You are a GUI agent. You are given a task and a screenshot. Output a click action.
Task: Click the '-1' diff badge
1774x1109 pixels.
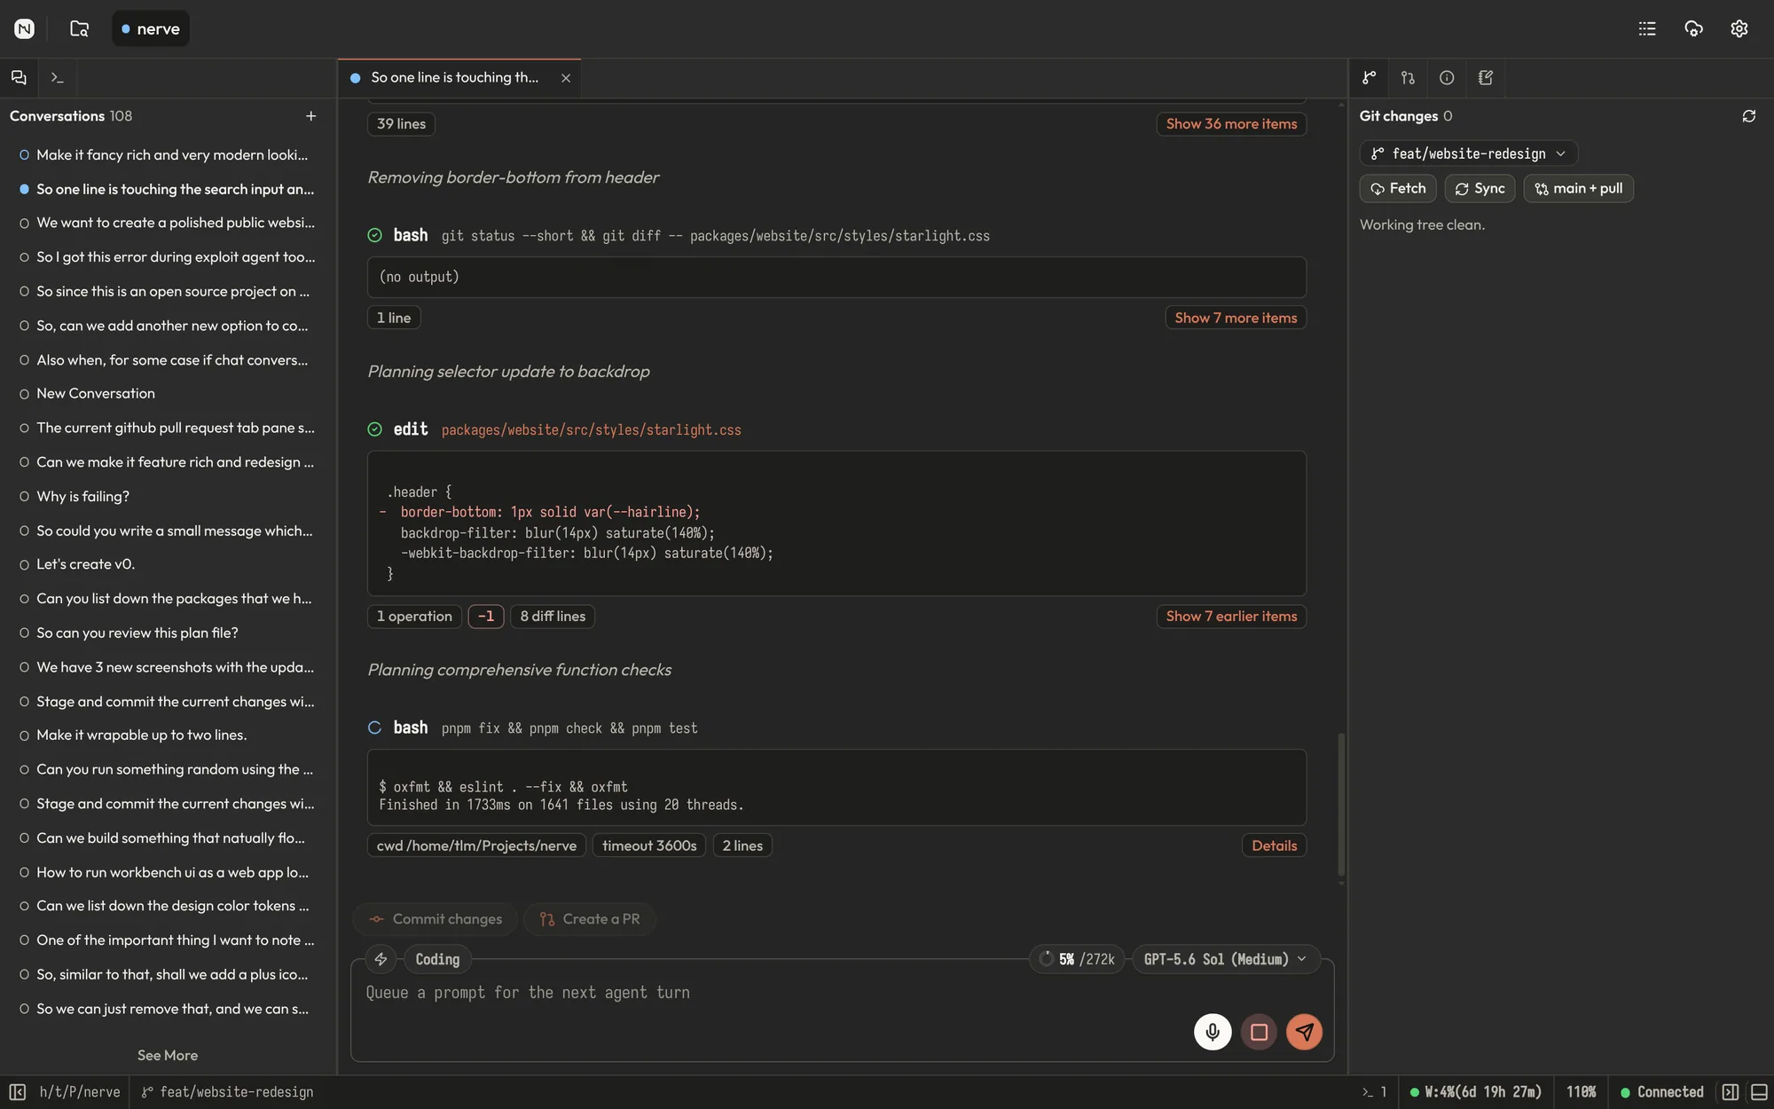coord(486,617)
